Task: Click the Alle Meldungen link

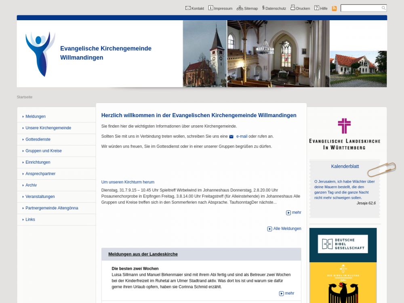Action: 287,229
